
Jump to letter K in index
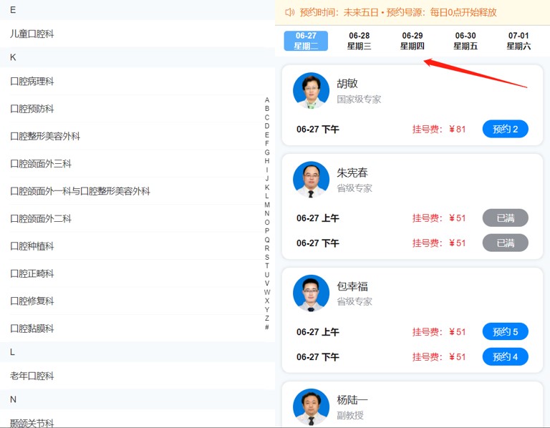267,188
